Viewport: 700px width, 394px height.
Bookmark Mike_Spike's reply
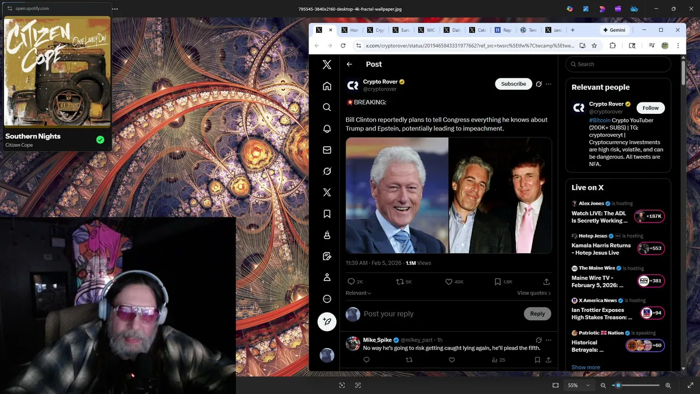537,360
